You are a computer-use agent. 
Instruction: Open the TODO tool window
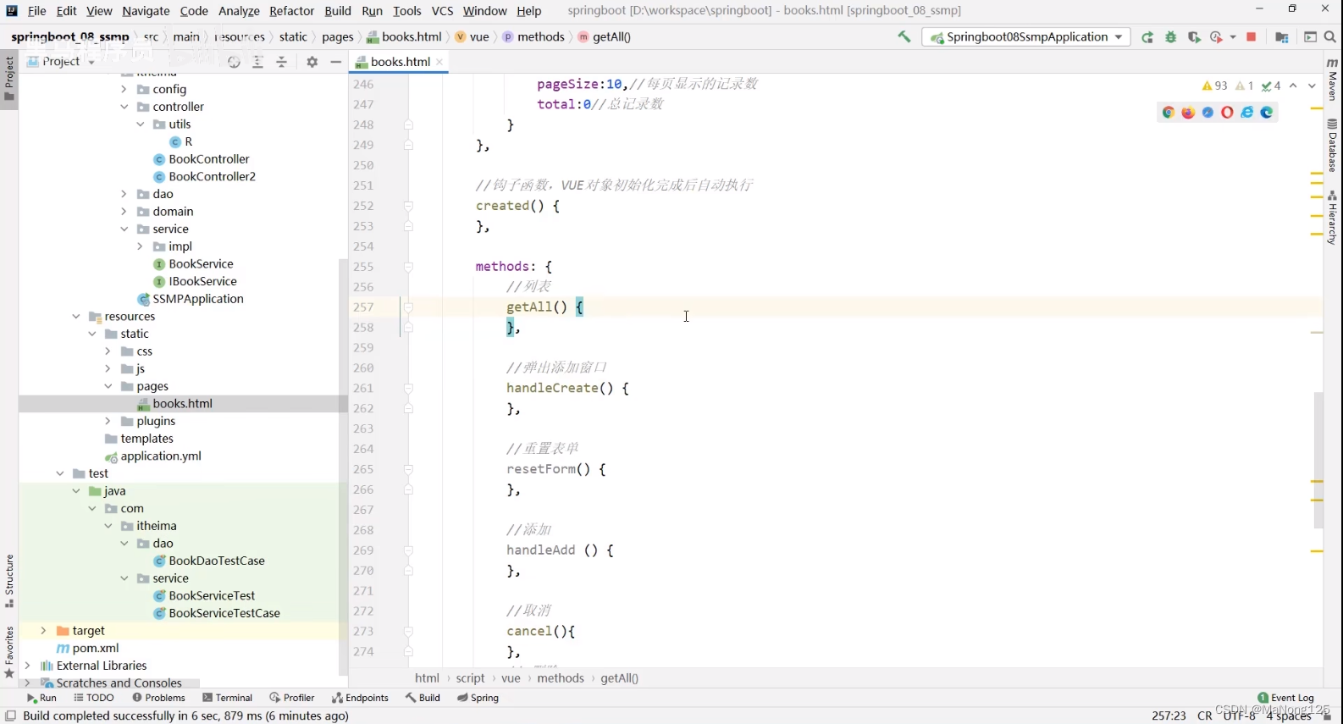tap(93, 698)
